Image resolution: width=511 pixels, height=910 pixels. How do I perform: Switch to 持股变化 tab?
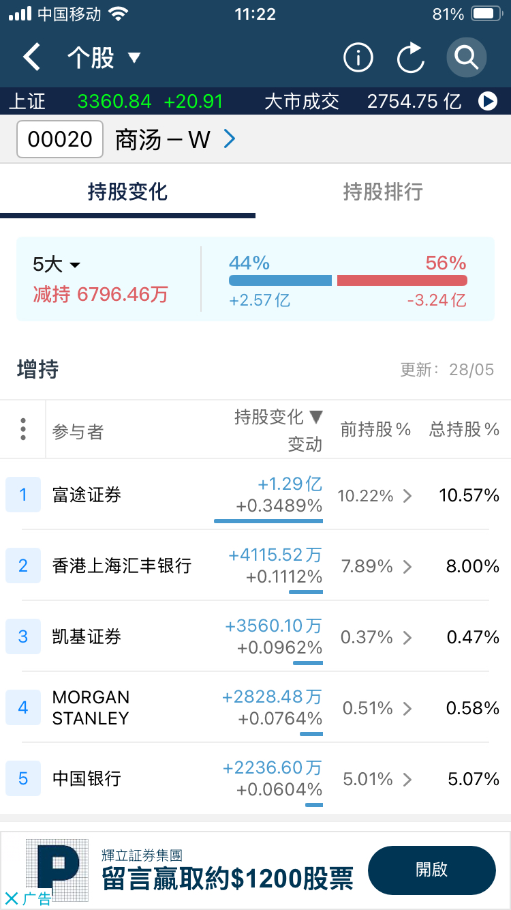[x=127, y=192]
